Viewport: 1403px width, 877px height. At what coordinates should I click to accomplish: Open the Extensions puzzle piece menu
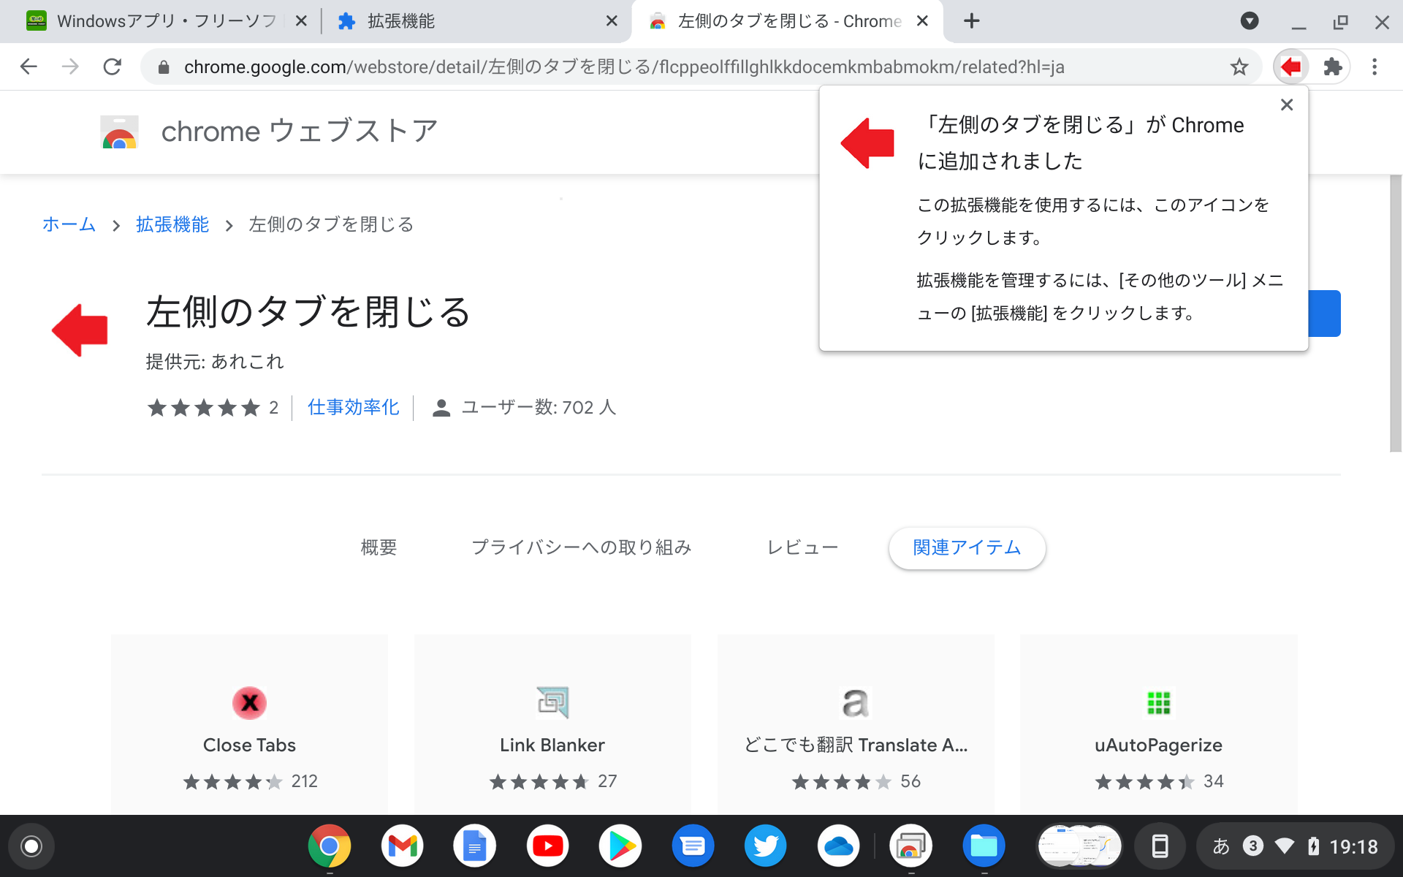point(1333,67)
